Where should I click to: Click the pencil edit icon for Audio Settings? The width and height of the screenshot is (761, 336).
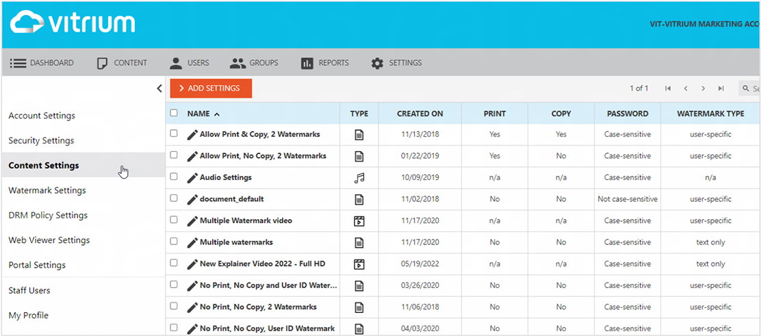pos(192,178)
